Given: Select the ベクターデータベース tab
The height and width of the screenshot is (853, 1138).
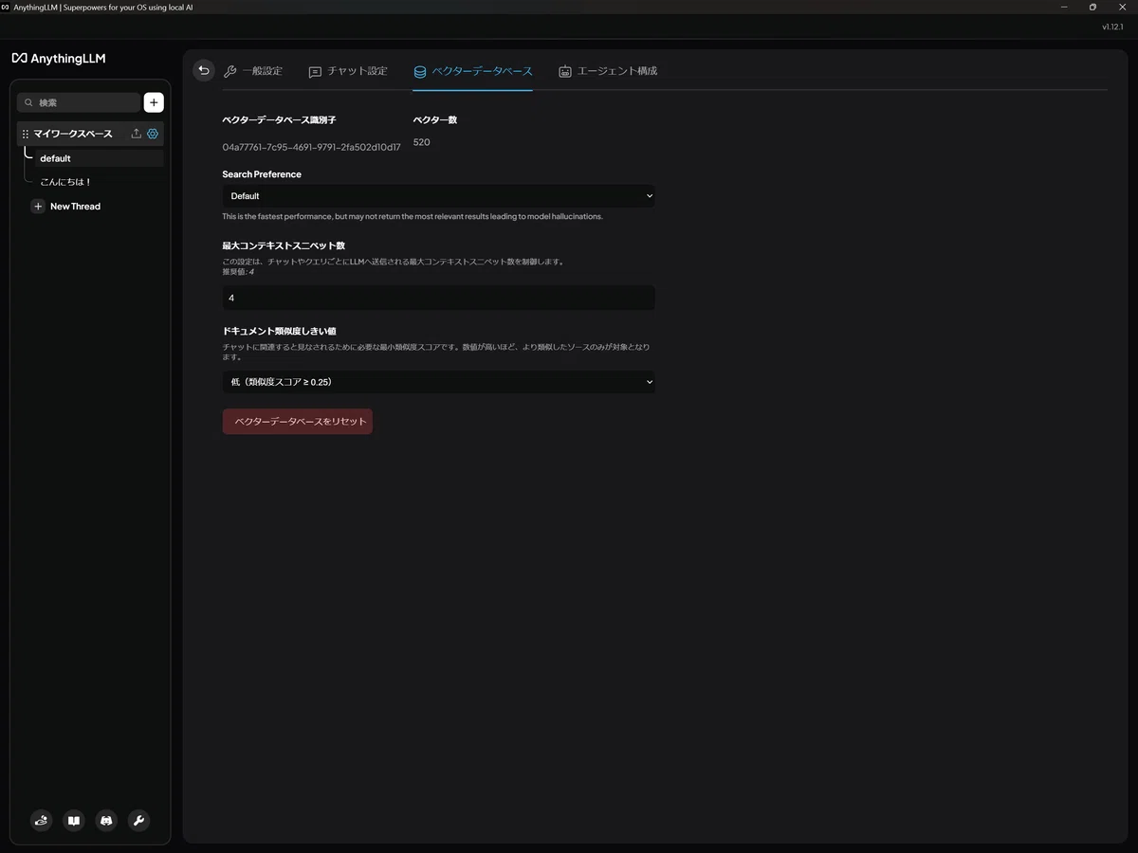Looking at the screenshot, I should pos(472,71).
